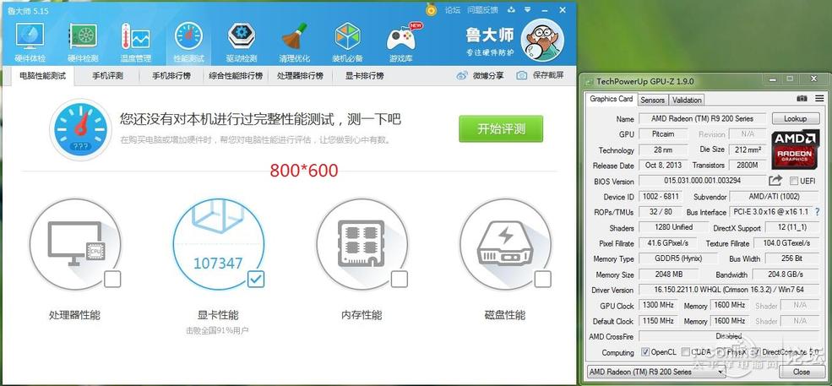Viewport: 832px width, 386px height.
Task: Click the 微博分享 text link
Action: (x=488, y=76)
